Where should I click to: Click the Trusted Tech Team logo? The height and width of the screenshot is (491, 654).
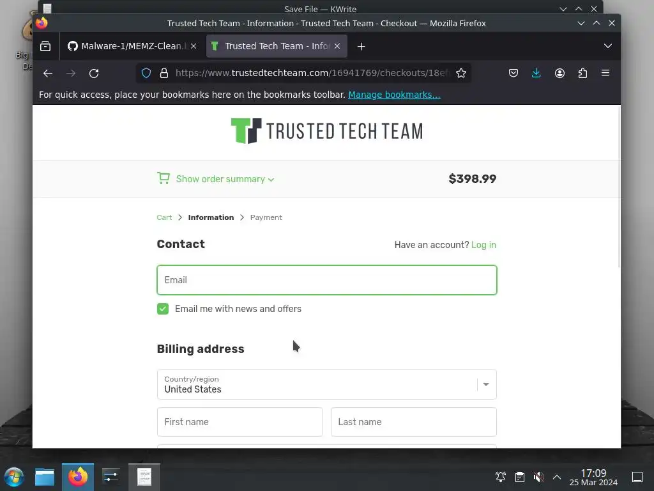(x=326, y=131)
